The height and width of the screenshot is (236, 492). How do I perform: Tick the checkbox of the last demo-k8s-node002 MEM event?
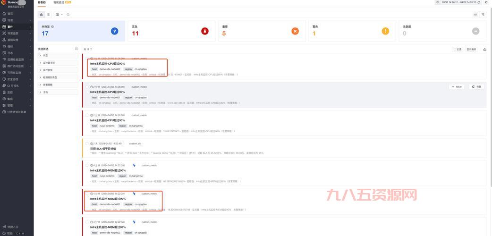coord(87,222)
